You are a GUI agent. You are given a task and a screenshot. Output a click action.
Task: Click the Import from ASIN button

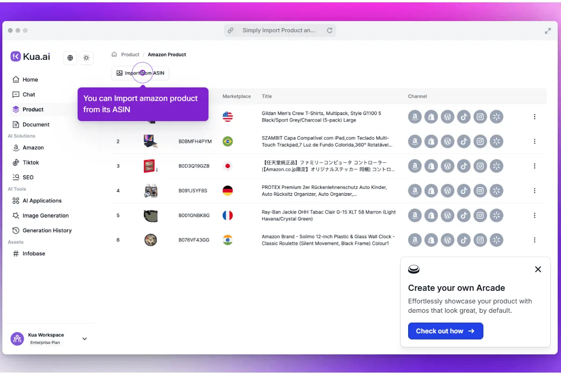(x=140, y=73)
